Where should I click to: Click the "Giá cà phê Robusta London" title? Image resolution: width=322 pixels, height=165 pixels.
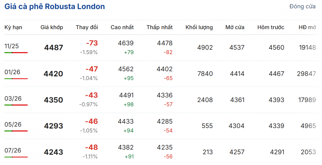pyautogui.click(x=54, y=7)
